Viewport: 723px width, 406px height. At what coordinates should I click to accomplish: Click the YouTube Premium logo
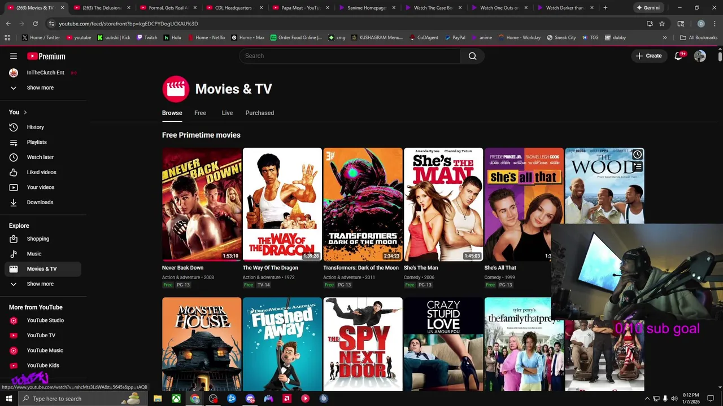(46, 56)
